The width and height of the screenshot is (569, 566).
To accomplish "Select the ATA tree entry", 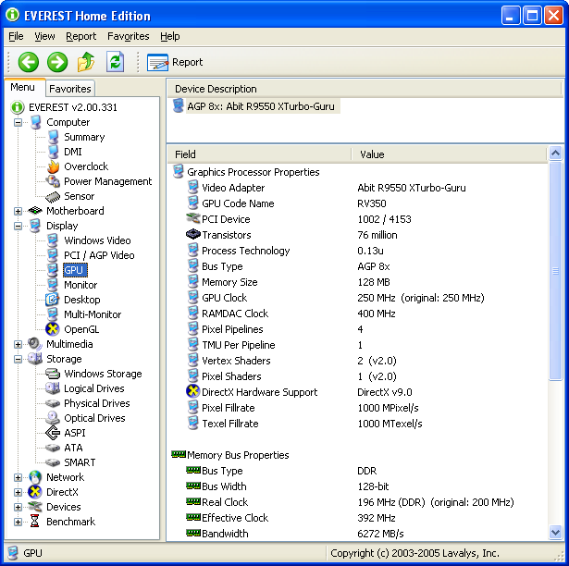I will tap(73, 448).
